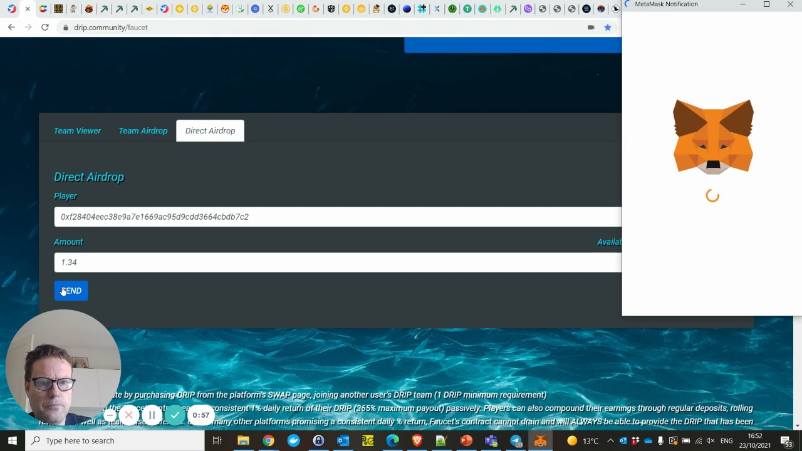Cancel the recording with the red X
802x451 pixels.
(128, 415)
